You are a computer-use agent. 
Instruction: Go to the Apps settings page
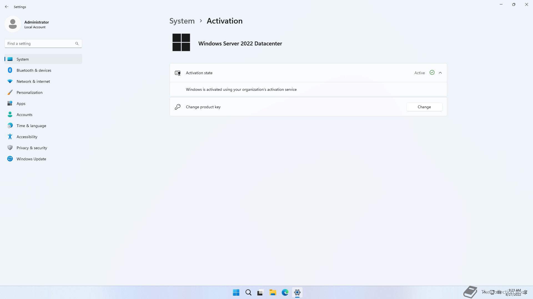[x=21, y=104]
